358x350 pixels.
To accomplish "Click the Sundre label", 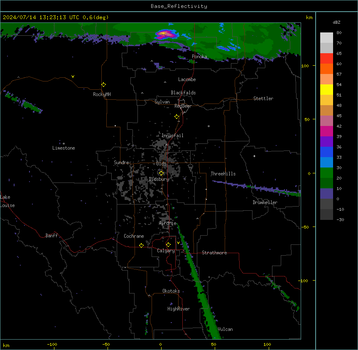I will click(x=121, y=163).
